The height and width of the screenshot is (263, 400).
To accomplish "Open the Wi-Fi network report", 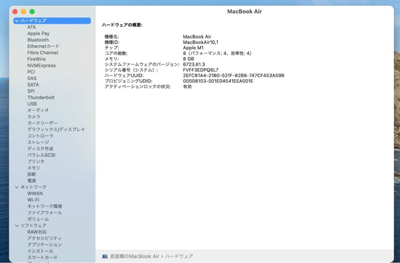I will [x=34, y=200].
